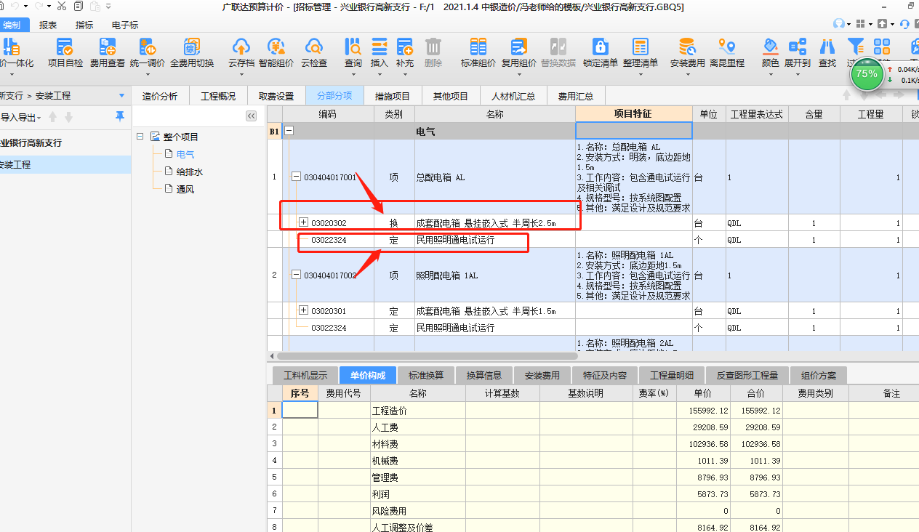
Task: Collapse item 030404017001 row
Action: (297, 177)
